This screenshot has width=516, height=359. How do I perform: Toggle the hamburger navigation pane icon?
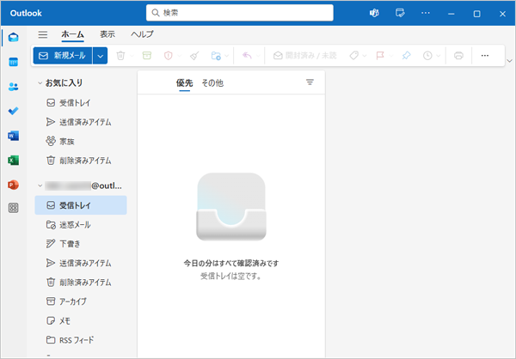[x=43, y=34]
